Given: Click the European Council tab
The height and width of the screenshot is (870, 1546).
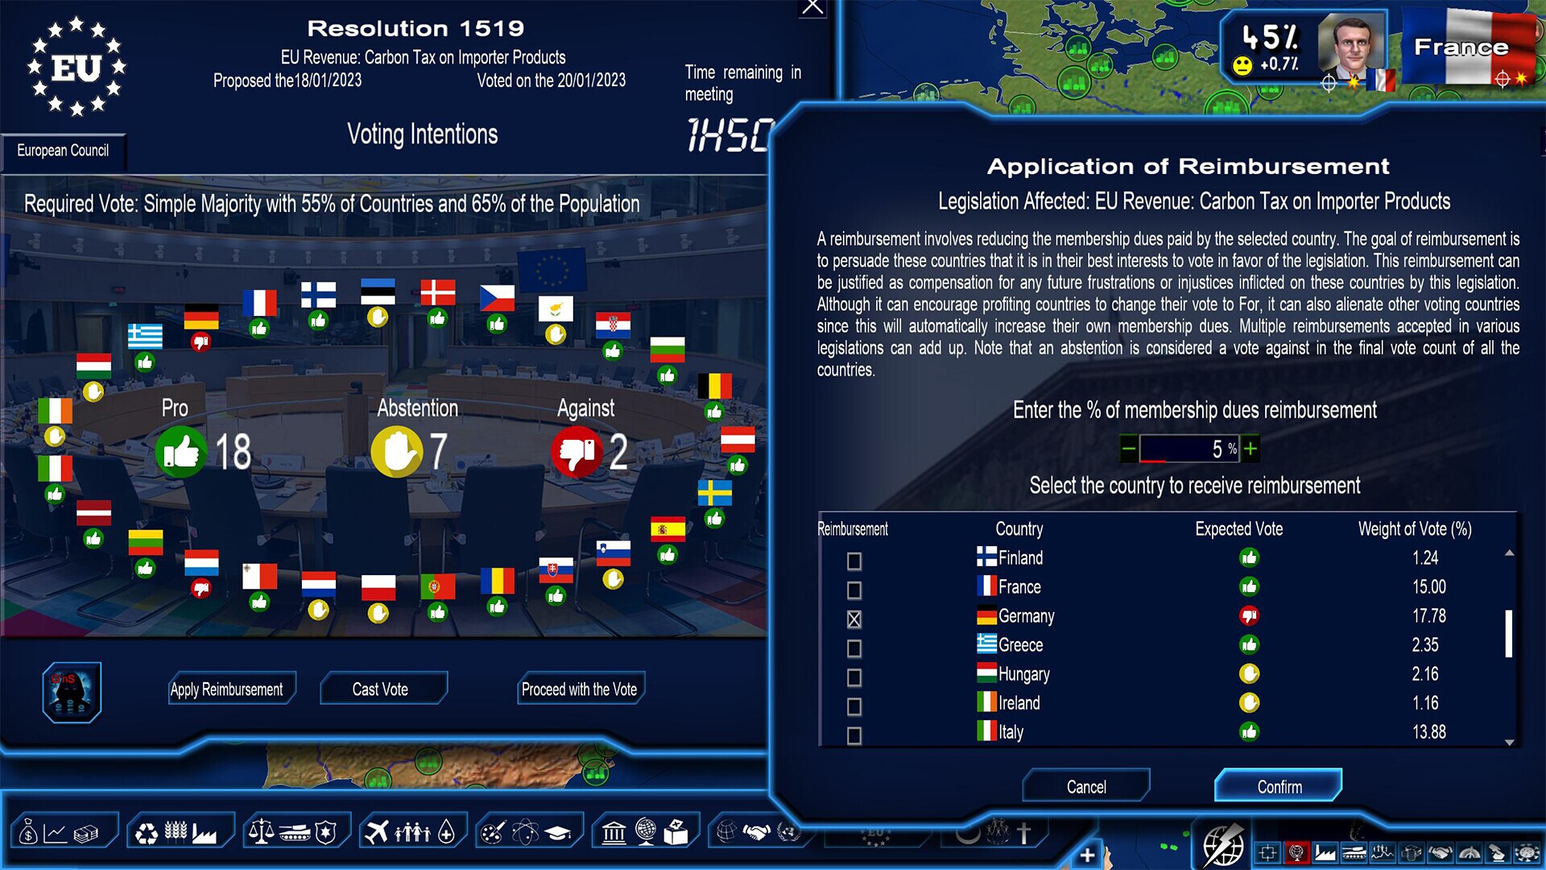Looking at the screenshot, I should 64,149.
